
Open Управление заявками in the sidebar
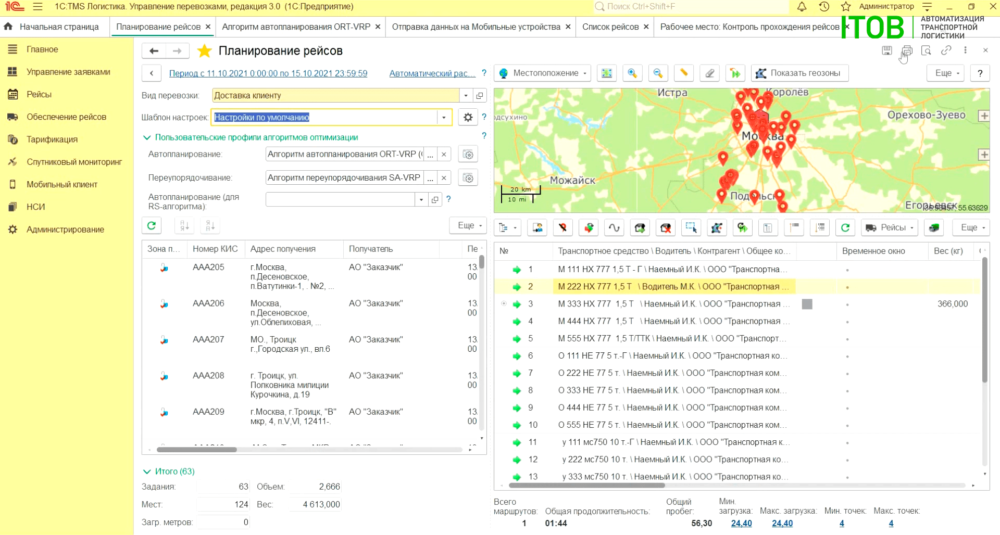pyautogui.click(x=68, y=72)
